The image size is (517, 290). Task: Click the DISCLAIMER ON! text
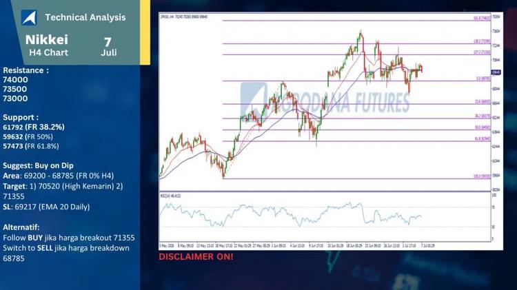(196, 257)
